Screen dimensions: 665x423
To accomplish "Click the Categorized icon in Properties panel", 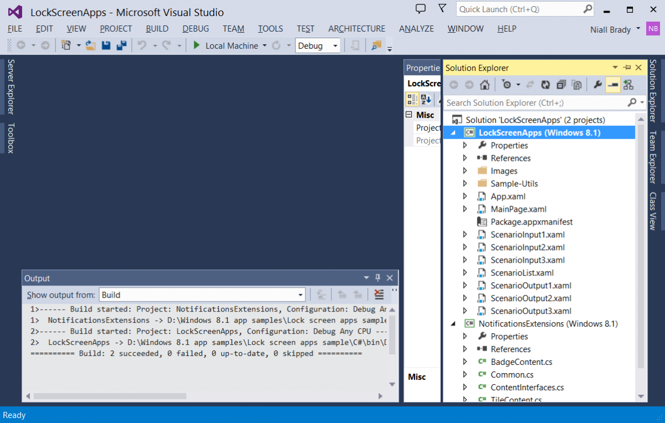I will [x=412, y=100].
